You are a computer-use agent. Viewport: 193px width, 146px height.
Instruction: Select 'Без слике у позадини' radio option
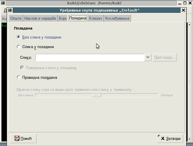pyautogui.click(x=19, y=37)
